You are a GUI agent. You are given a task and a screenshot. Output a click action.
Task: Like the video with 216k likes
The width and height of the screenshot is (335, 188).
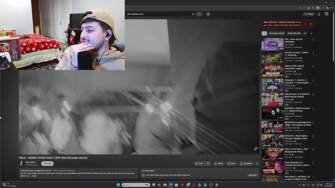pyautogui.click(x=199, y=163)
